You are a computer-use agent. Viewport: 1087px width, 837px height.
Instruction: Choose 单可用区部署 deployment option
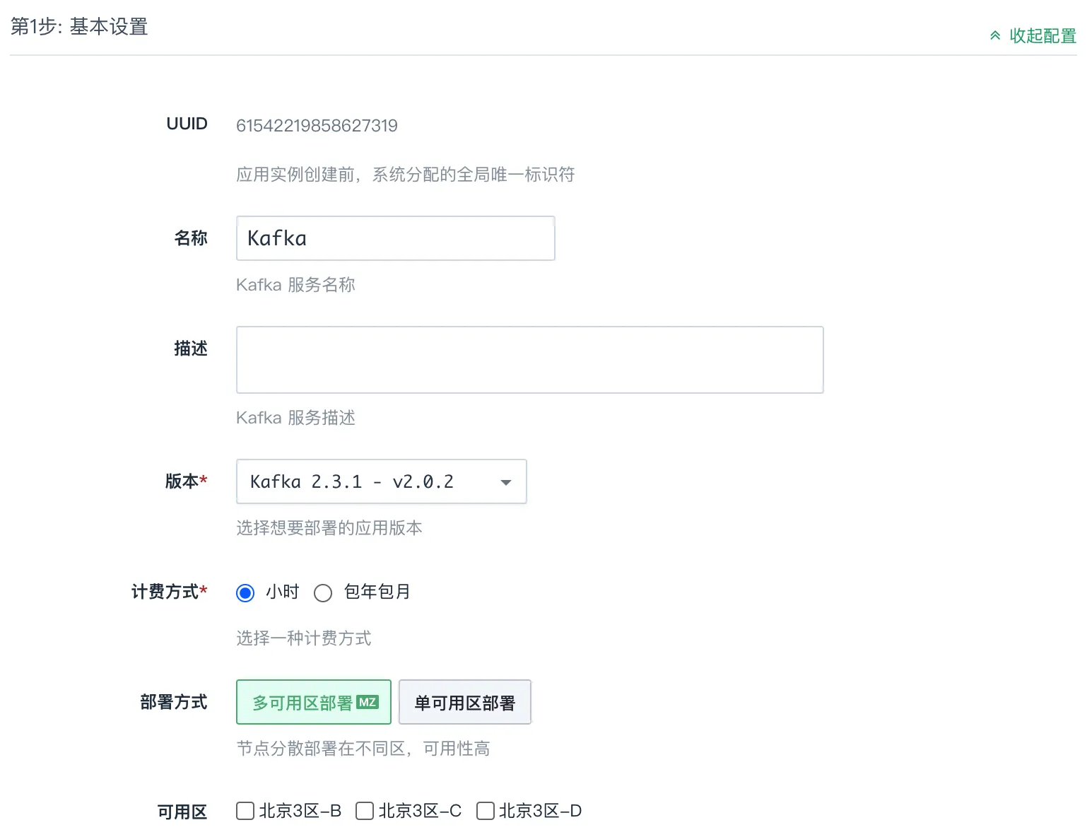pyautogui.click(x=465, y=702)
